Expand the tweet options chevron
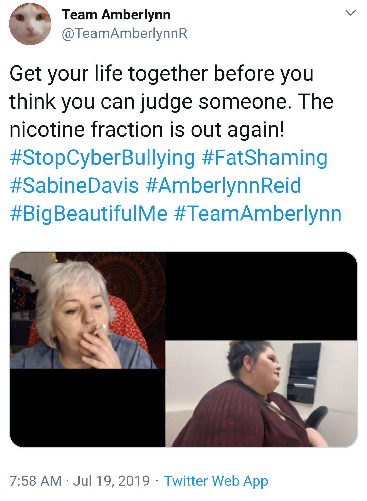The width and height of the screenshot is (367, 501). (x=350, y=13)
